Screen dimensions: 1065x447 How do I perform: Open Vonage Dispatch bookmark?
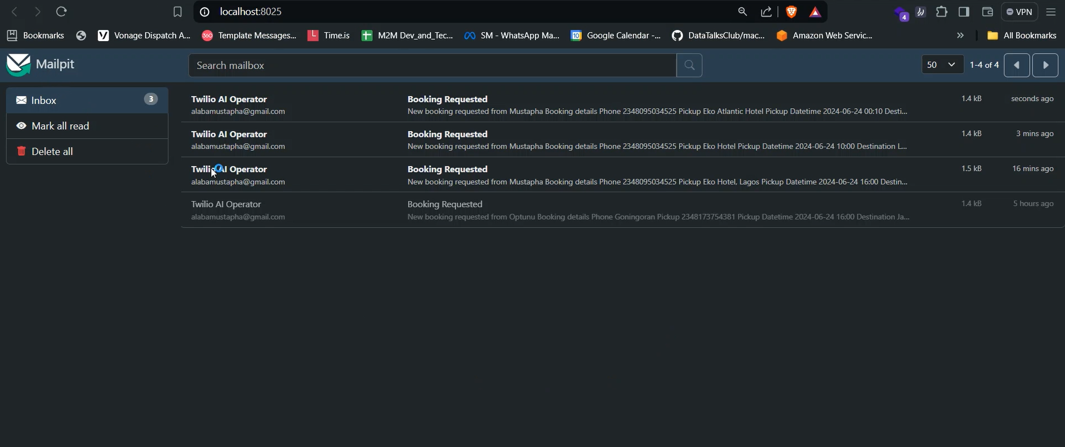tap(144, 36)
